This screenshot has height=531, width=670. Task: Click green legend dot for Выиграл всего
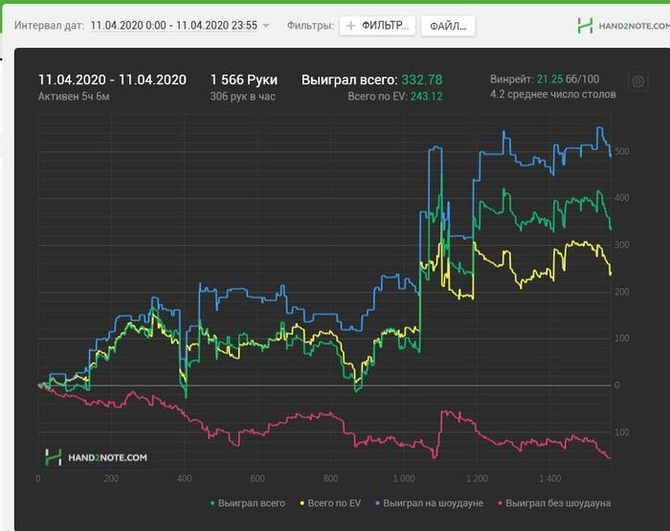(x=212, y=503)
